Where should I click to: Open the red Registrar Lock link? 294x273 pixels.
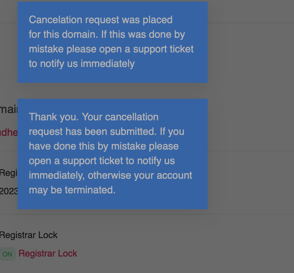[48, 253]
